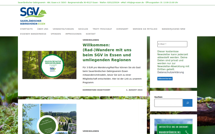
Task: Open the Kontakt page
Action: pos(91,34)
